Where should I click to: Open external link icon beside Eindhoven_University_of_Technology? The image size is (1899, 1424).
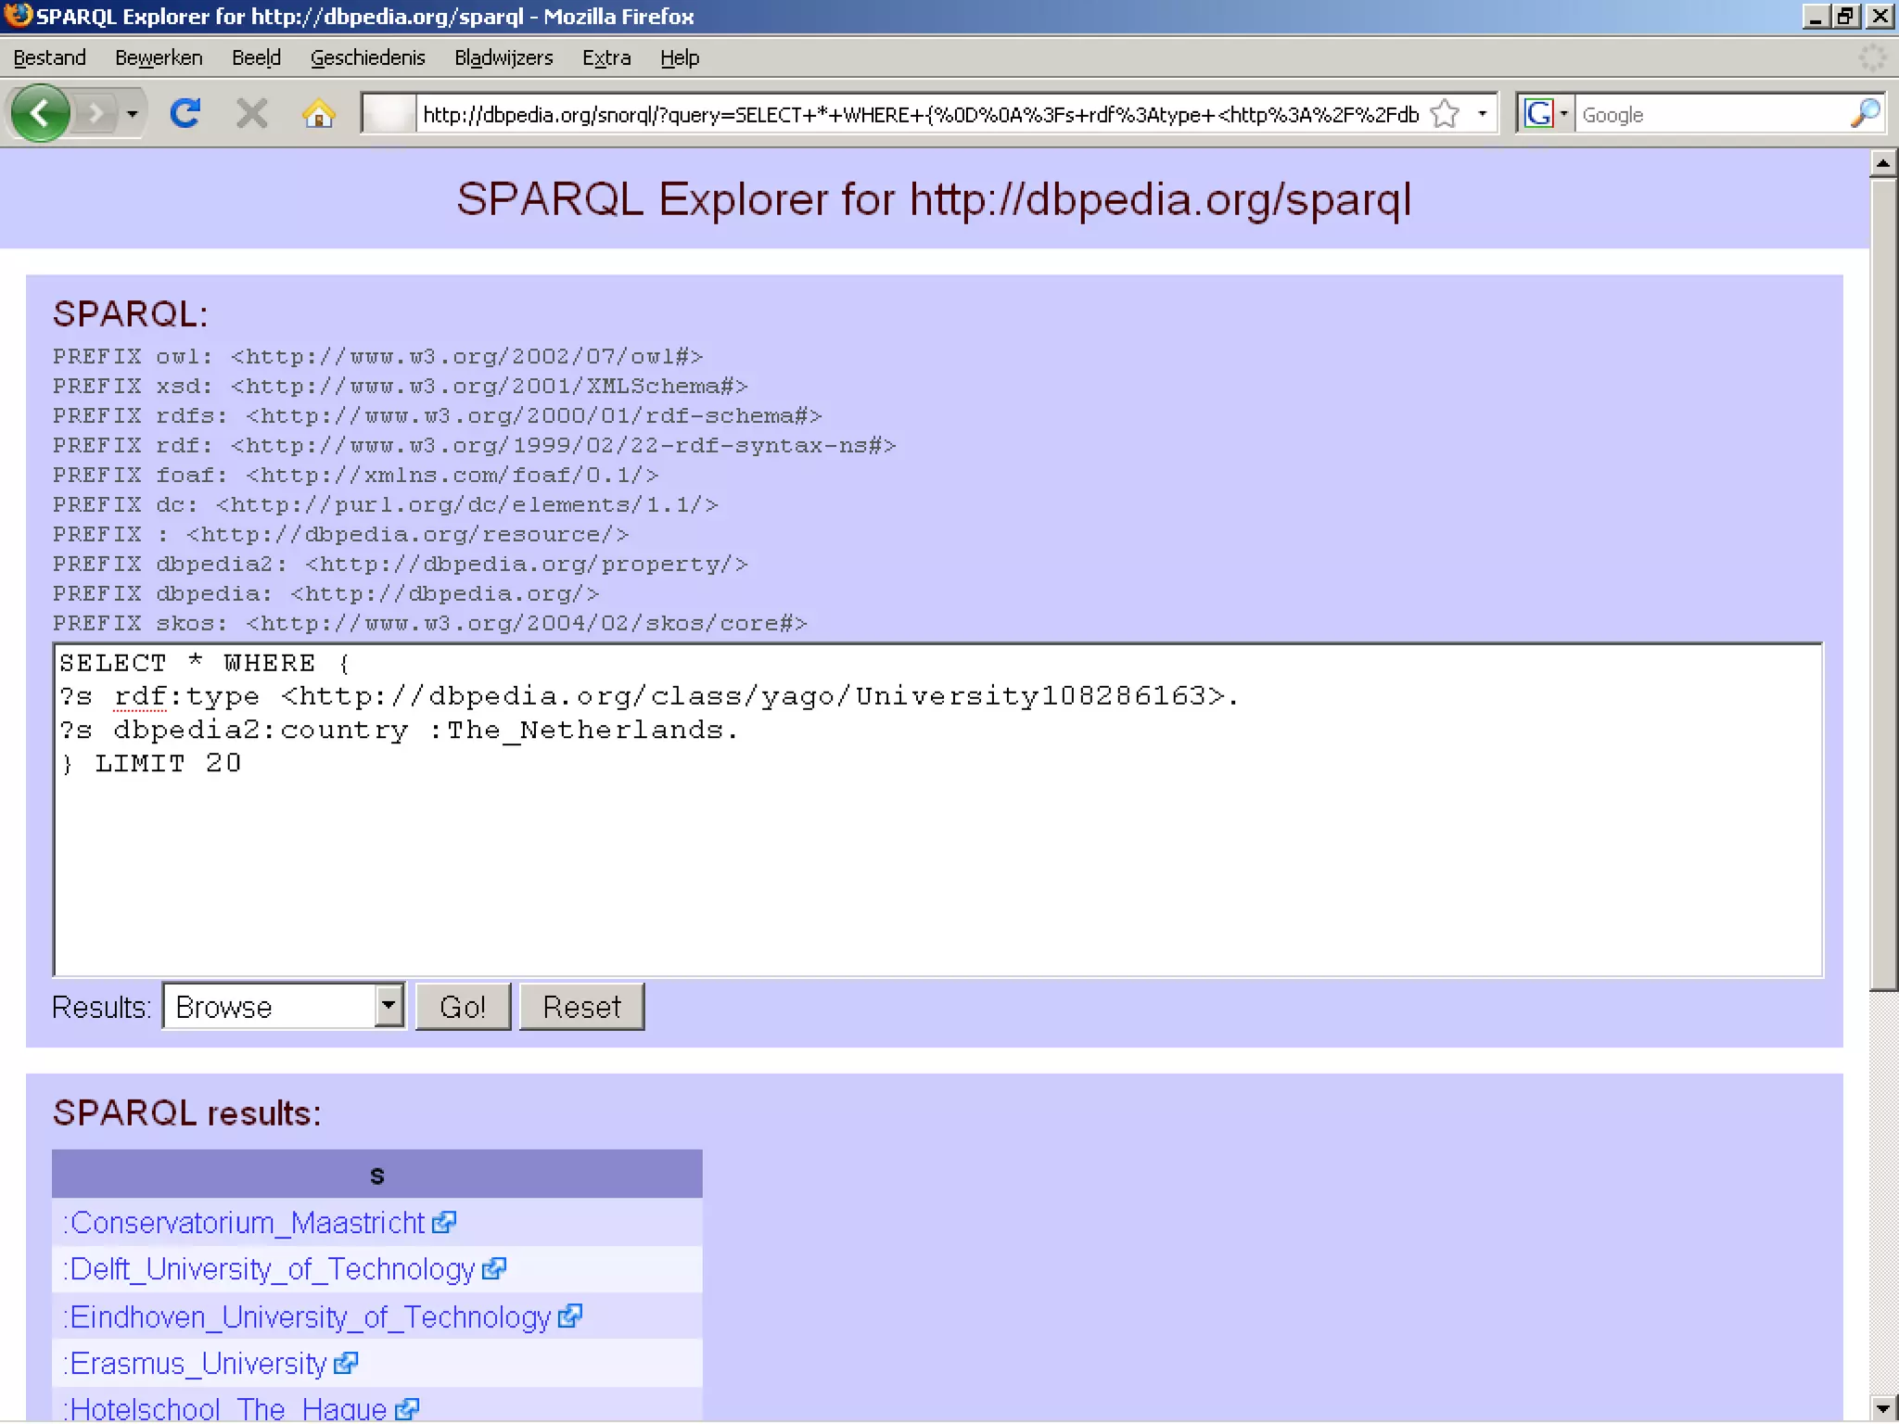coord(570,1316)
